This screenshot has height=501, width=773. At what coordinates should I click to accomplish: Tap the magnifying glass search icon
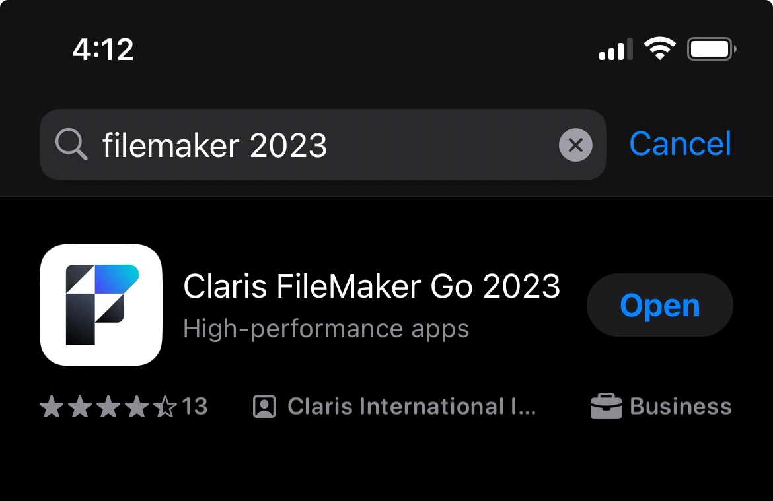point(71,145)
